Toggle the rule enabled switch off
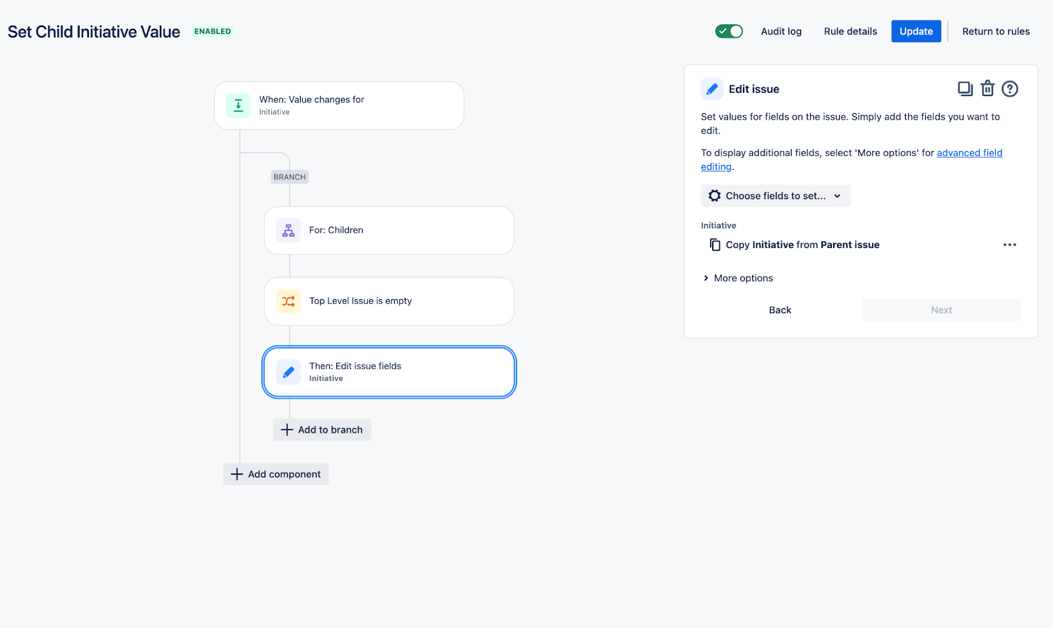 pos(729,32)
